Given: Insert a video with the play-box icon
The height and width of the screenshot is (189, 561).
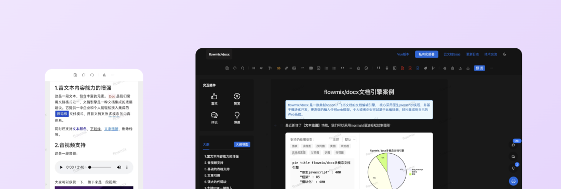Looking at the screenshot, I should (x=395, y=68).
